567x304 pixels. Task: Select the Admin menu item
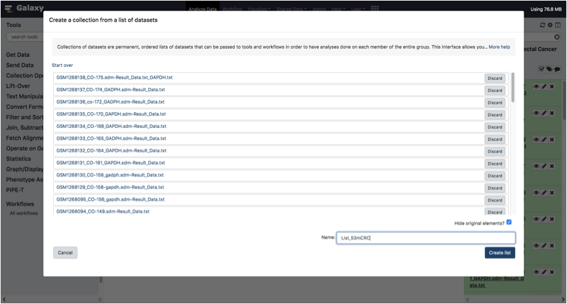point(319,9)
